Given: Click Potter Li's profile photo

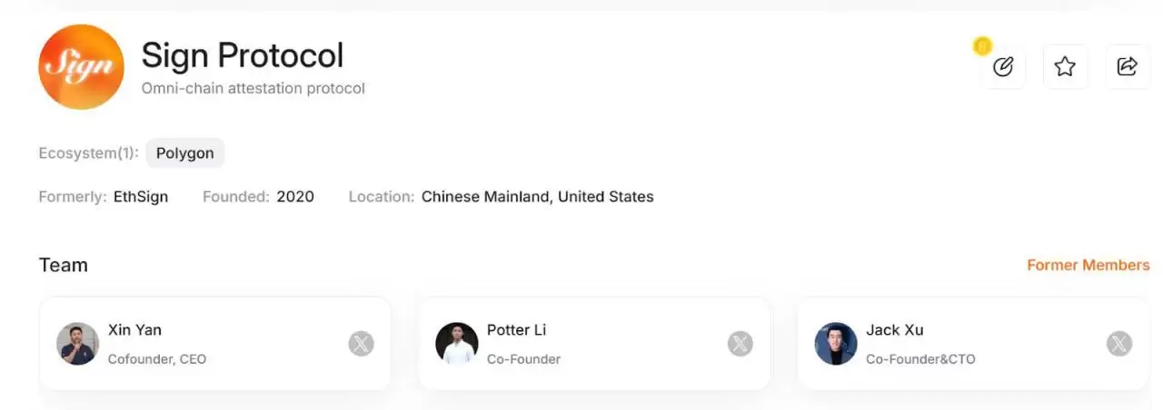Looking at the screenshot, I should pos(456,344).
